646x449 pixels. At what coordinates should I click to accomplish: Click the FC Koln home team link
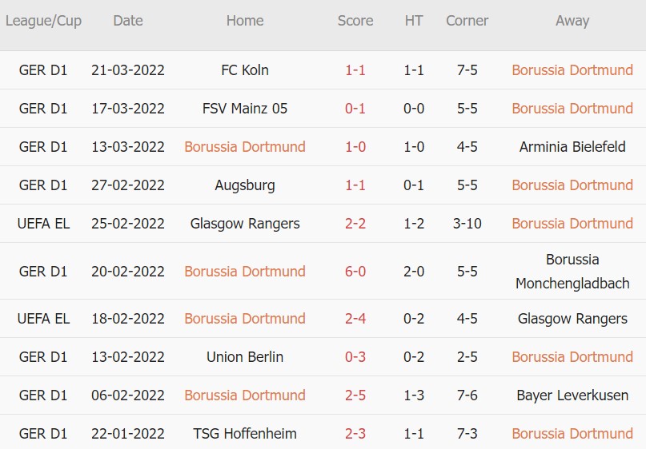coord(245,70)
